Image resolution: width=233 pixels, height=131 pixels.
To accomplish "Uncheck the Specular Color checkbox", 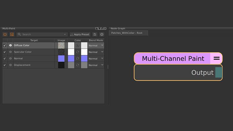I will (x=5, y=52).
